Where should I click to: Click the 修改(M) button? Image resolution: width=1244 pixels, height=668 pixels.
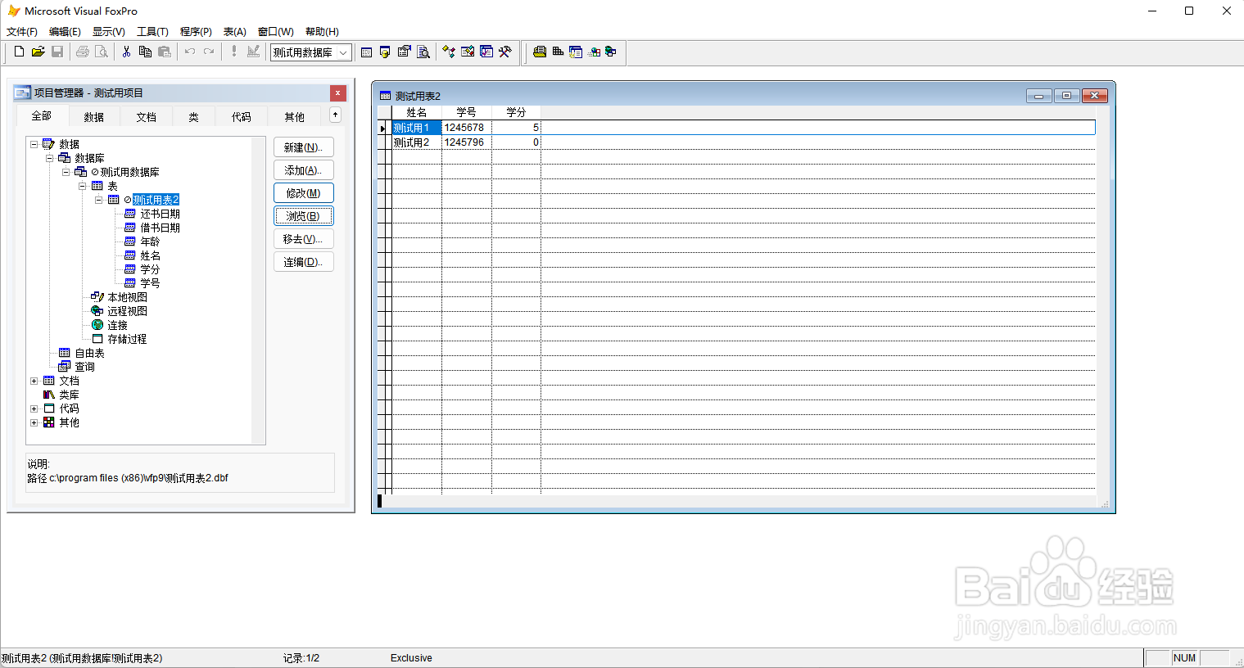tap(303, 193)
